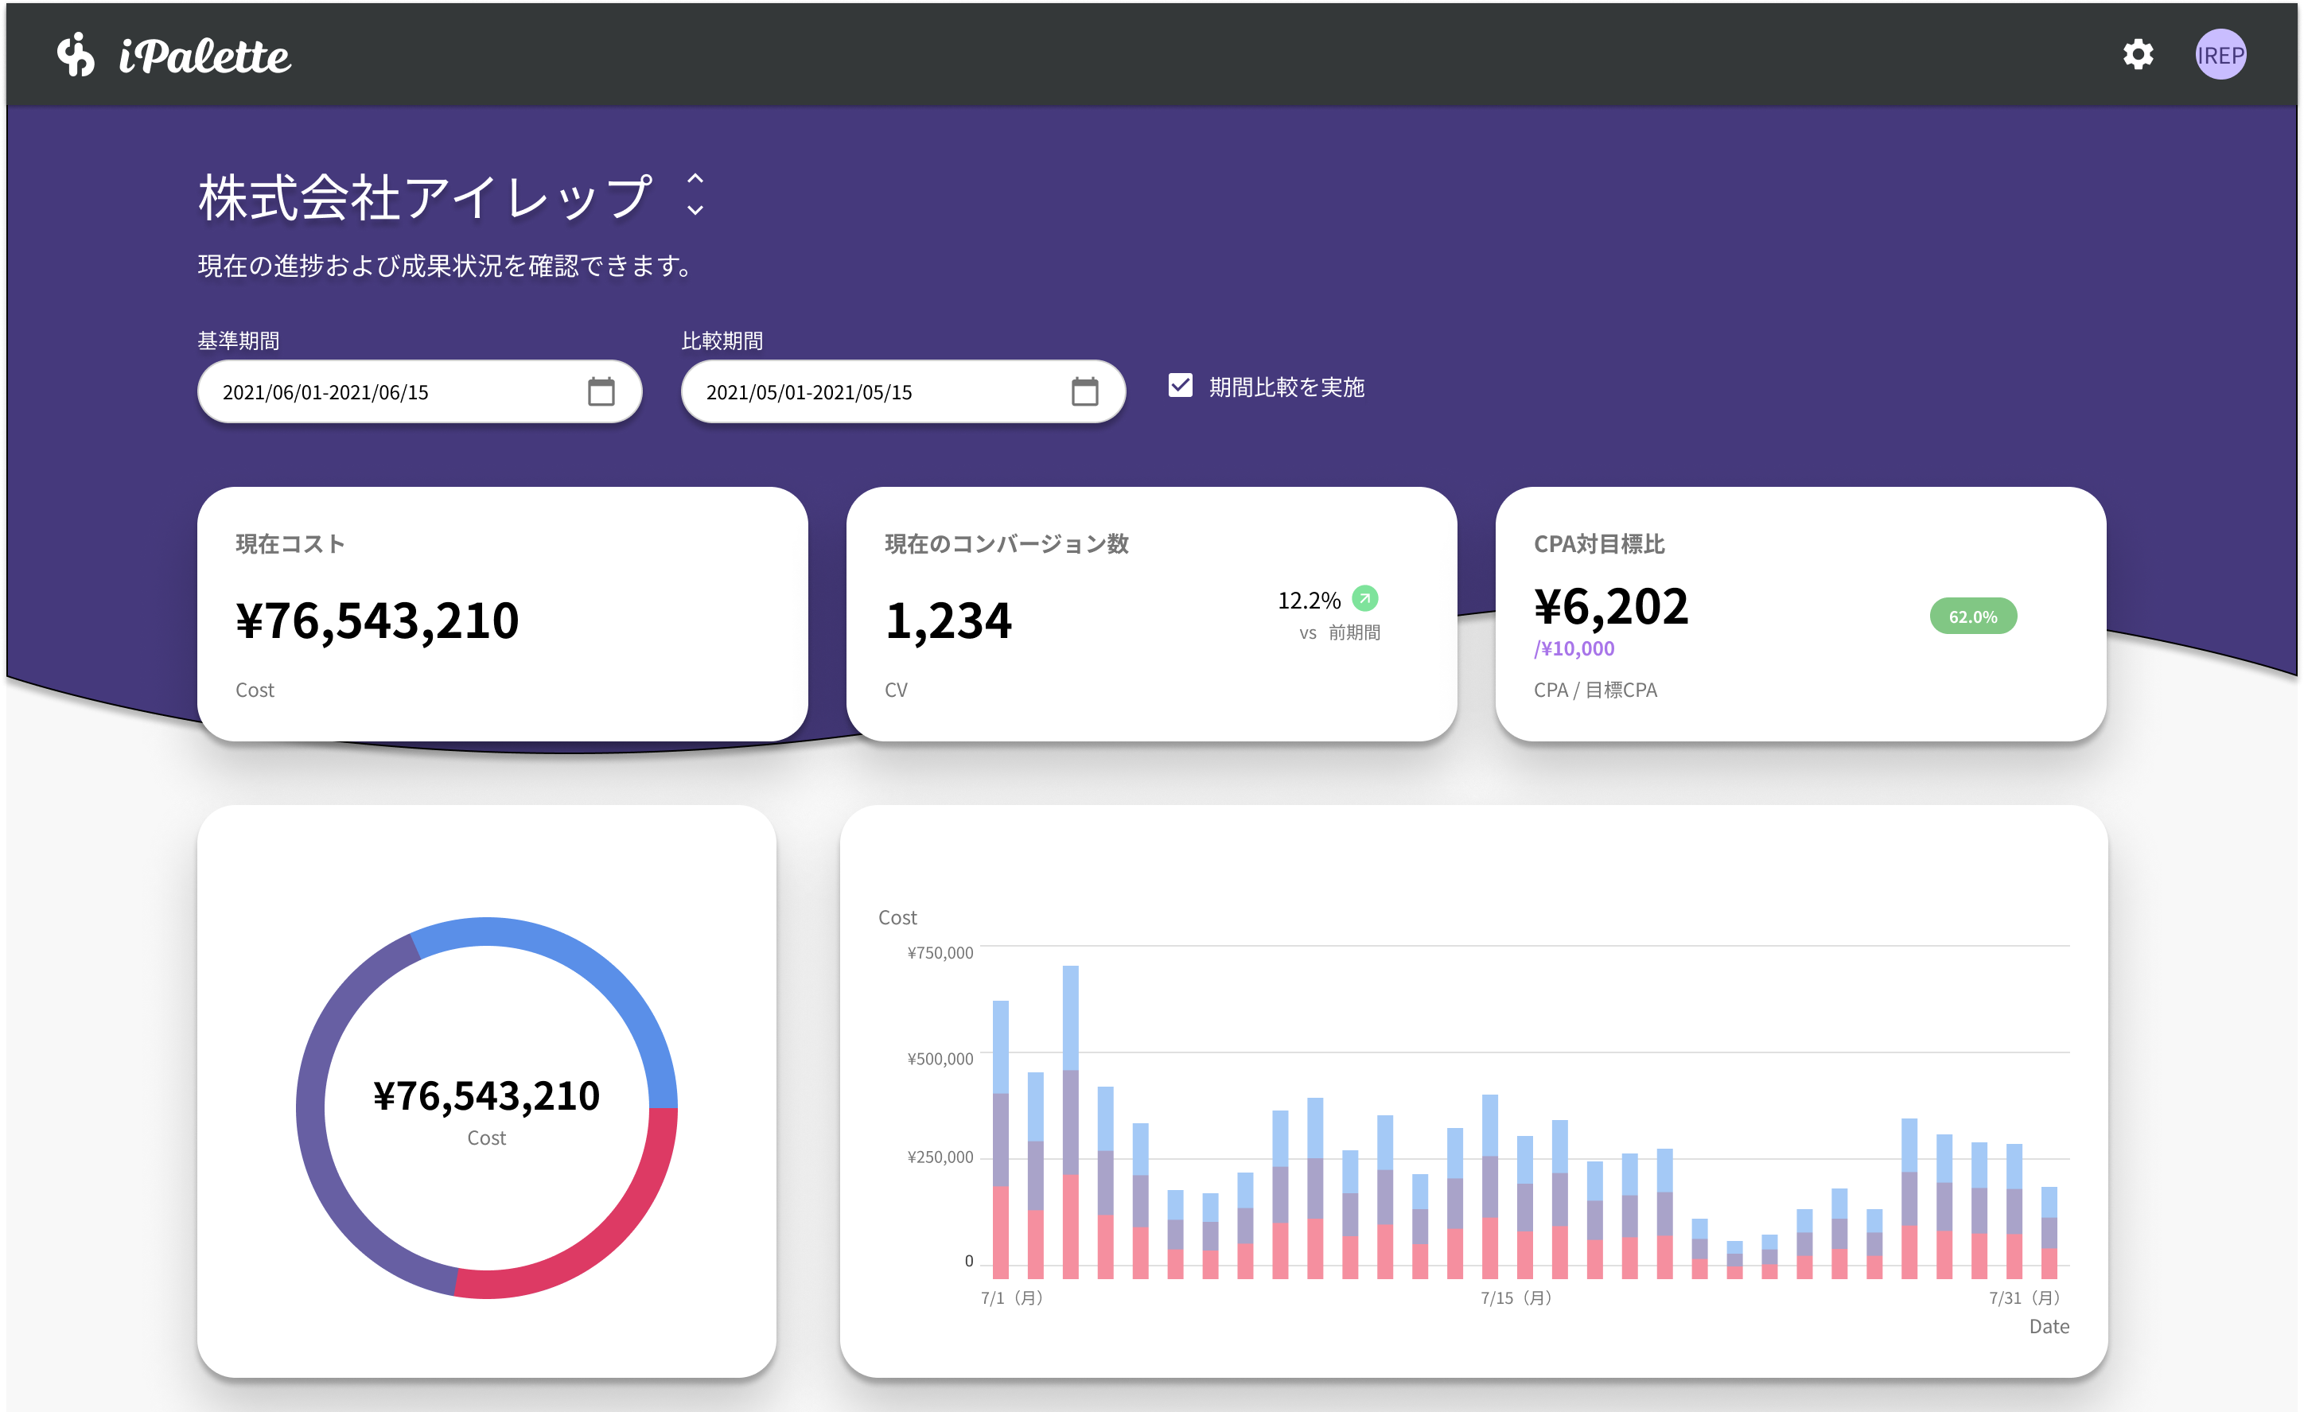Click green upward arrow trend icon
This screenshot has height=1412, width=2304.
pyautogui.click(x=1365, y=597)
